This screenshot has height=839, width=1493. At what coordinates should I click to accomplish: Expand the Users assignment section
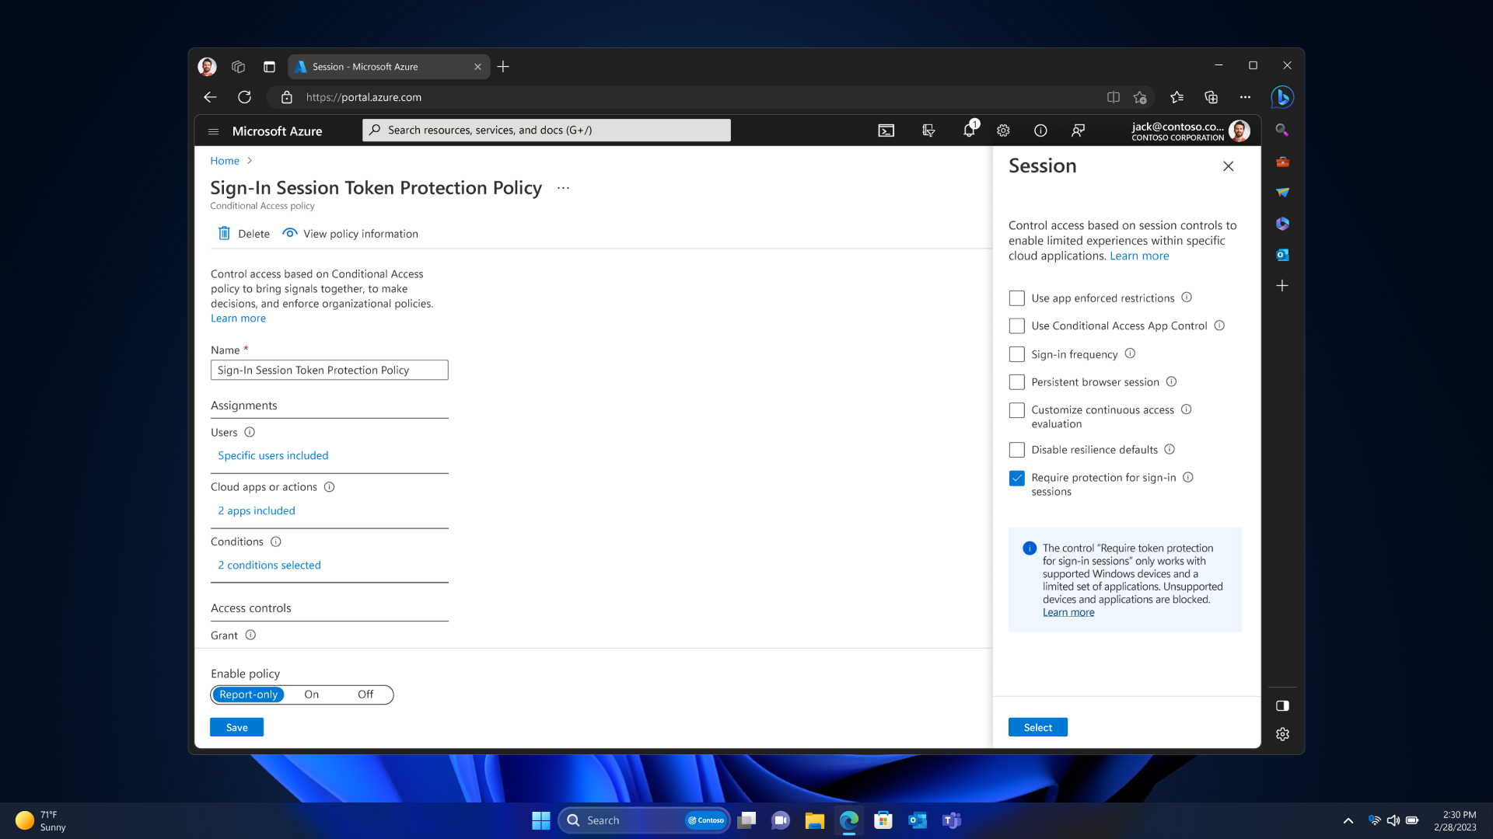[x=273, y=454]
